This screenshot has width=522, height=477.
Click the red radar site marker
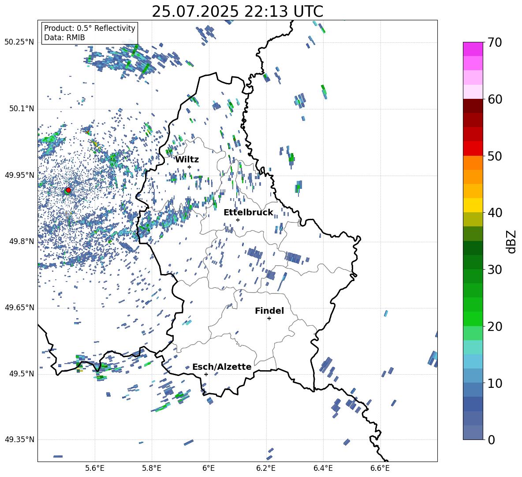(68, 190)
